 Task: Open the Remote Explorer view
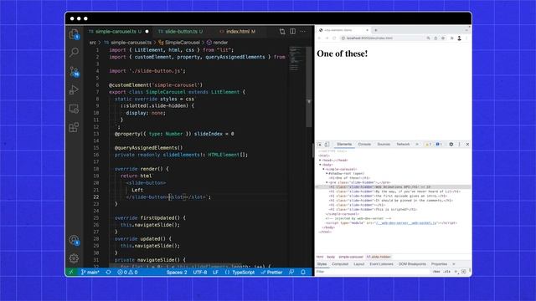(x=74, y=109)
